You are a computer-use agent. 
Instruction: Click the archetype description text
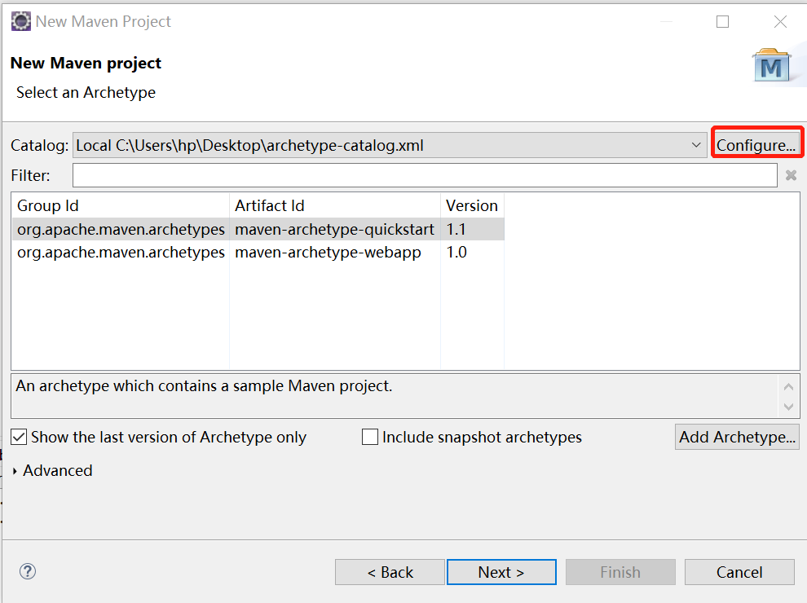pos(204,386)
